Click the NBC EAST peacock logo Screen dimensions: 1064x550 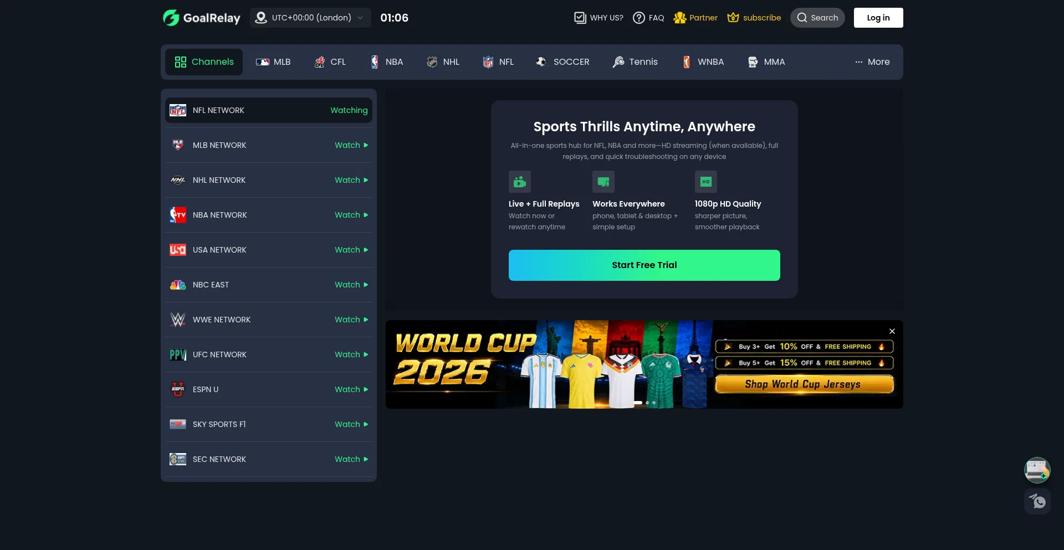coord(178,285)
